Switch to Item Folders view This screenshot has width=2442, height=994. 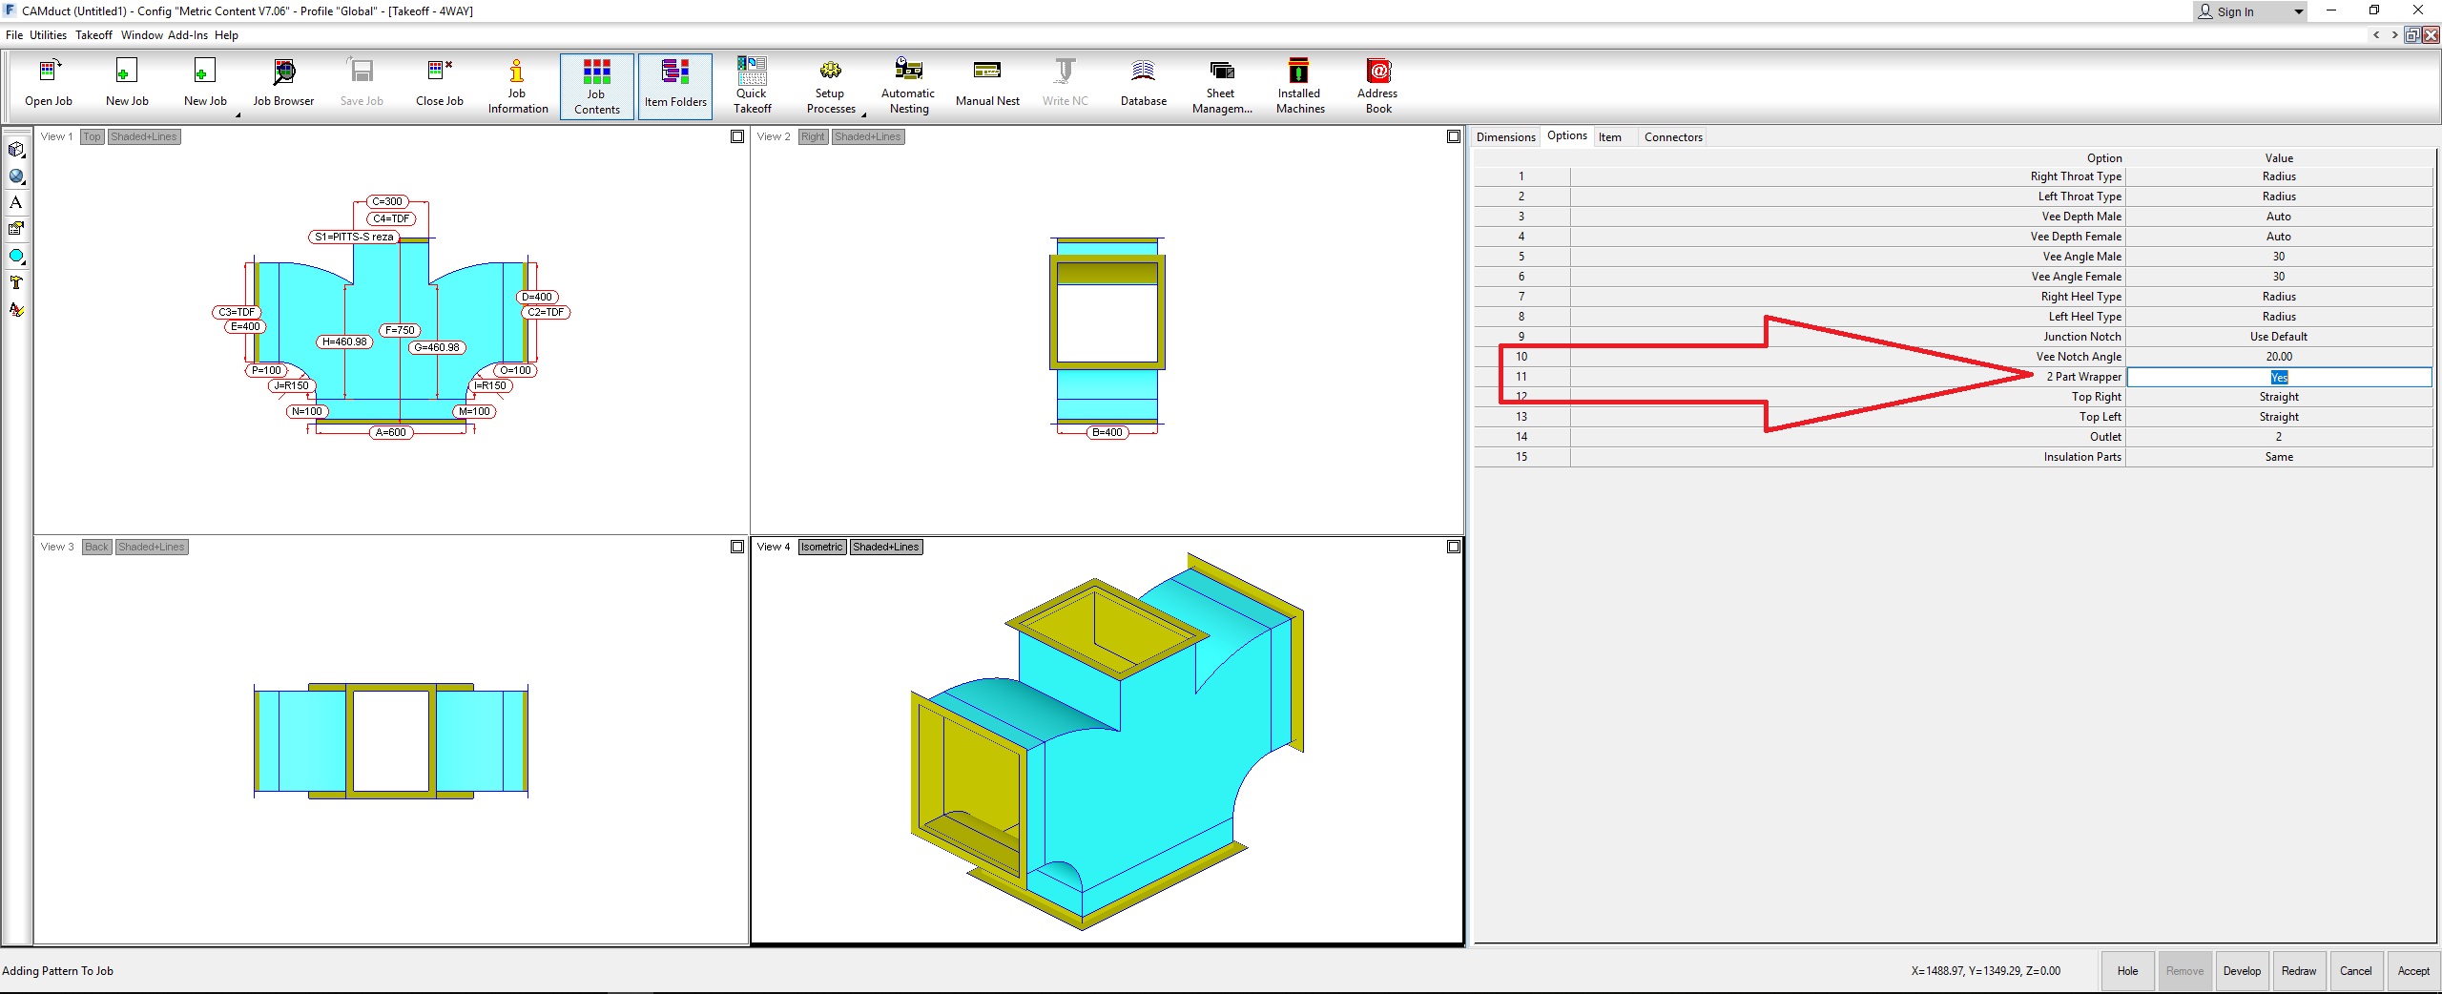pyautogui.click(x=674, y=84)
